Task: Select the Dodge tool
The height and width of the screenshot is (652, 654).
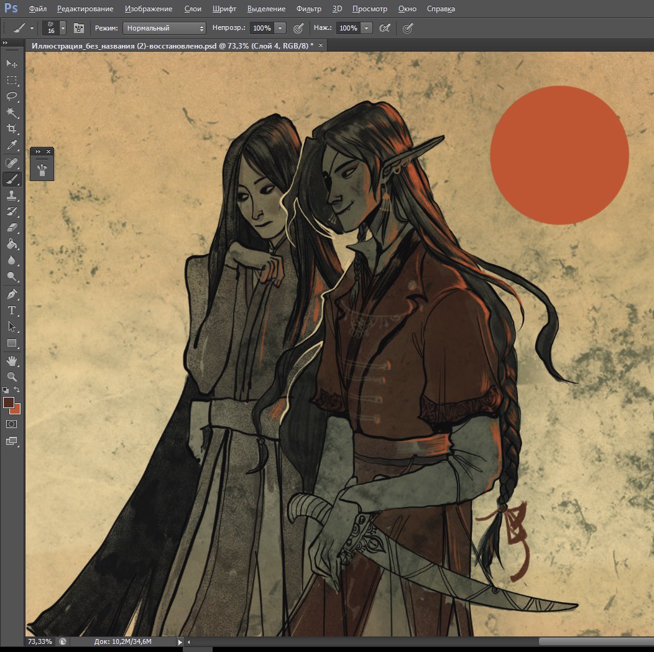Action: point(12,276)
